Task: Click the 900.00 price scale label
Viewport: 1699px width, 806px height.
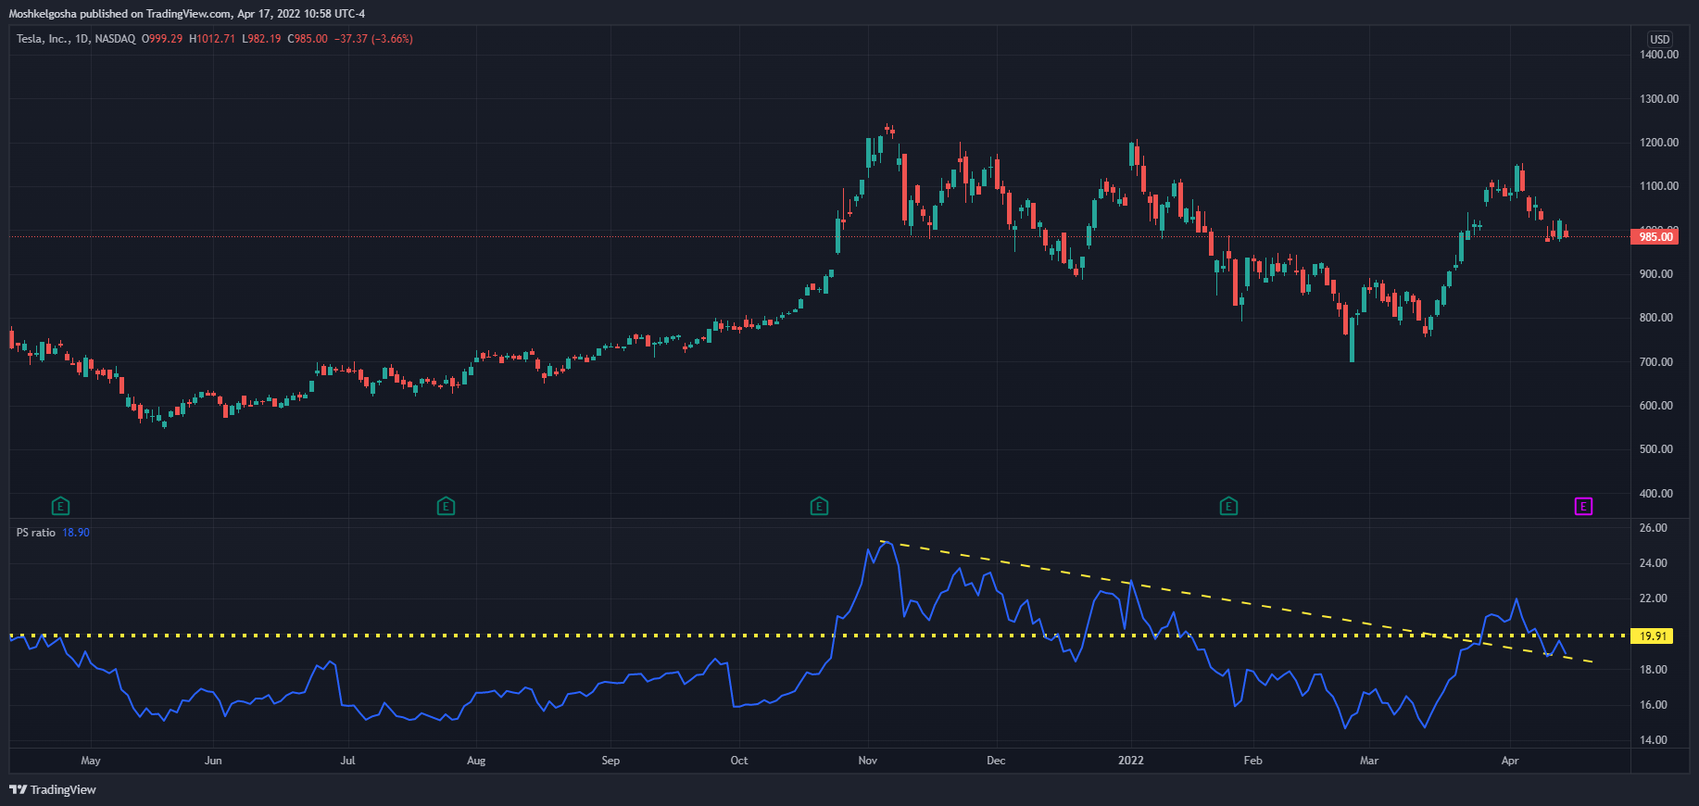Action: (1656, 274)
